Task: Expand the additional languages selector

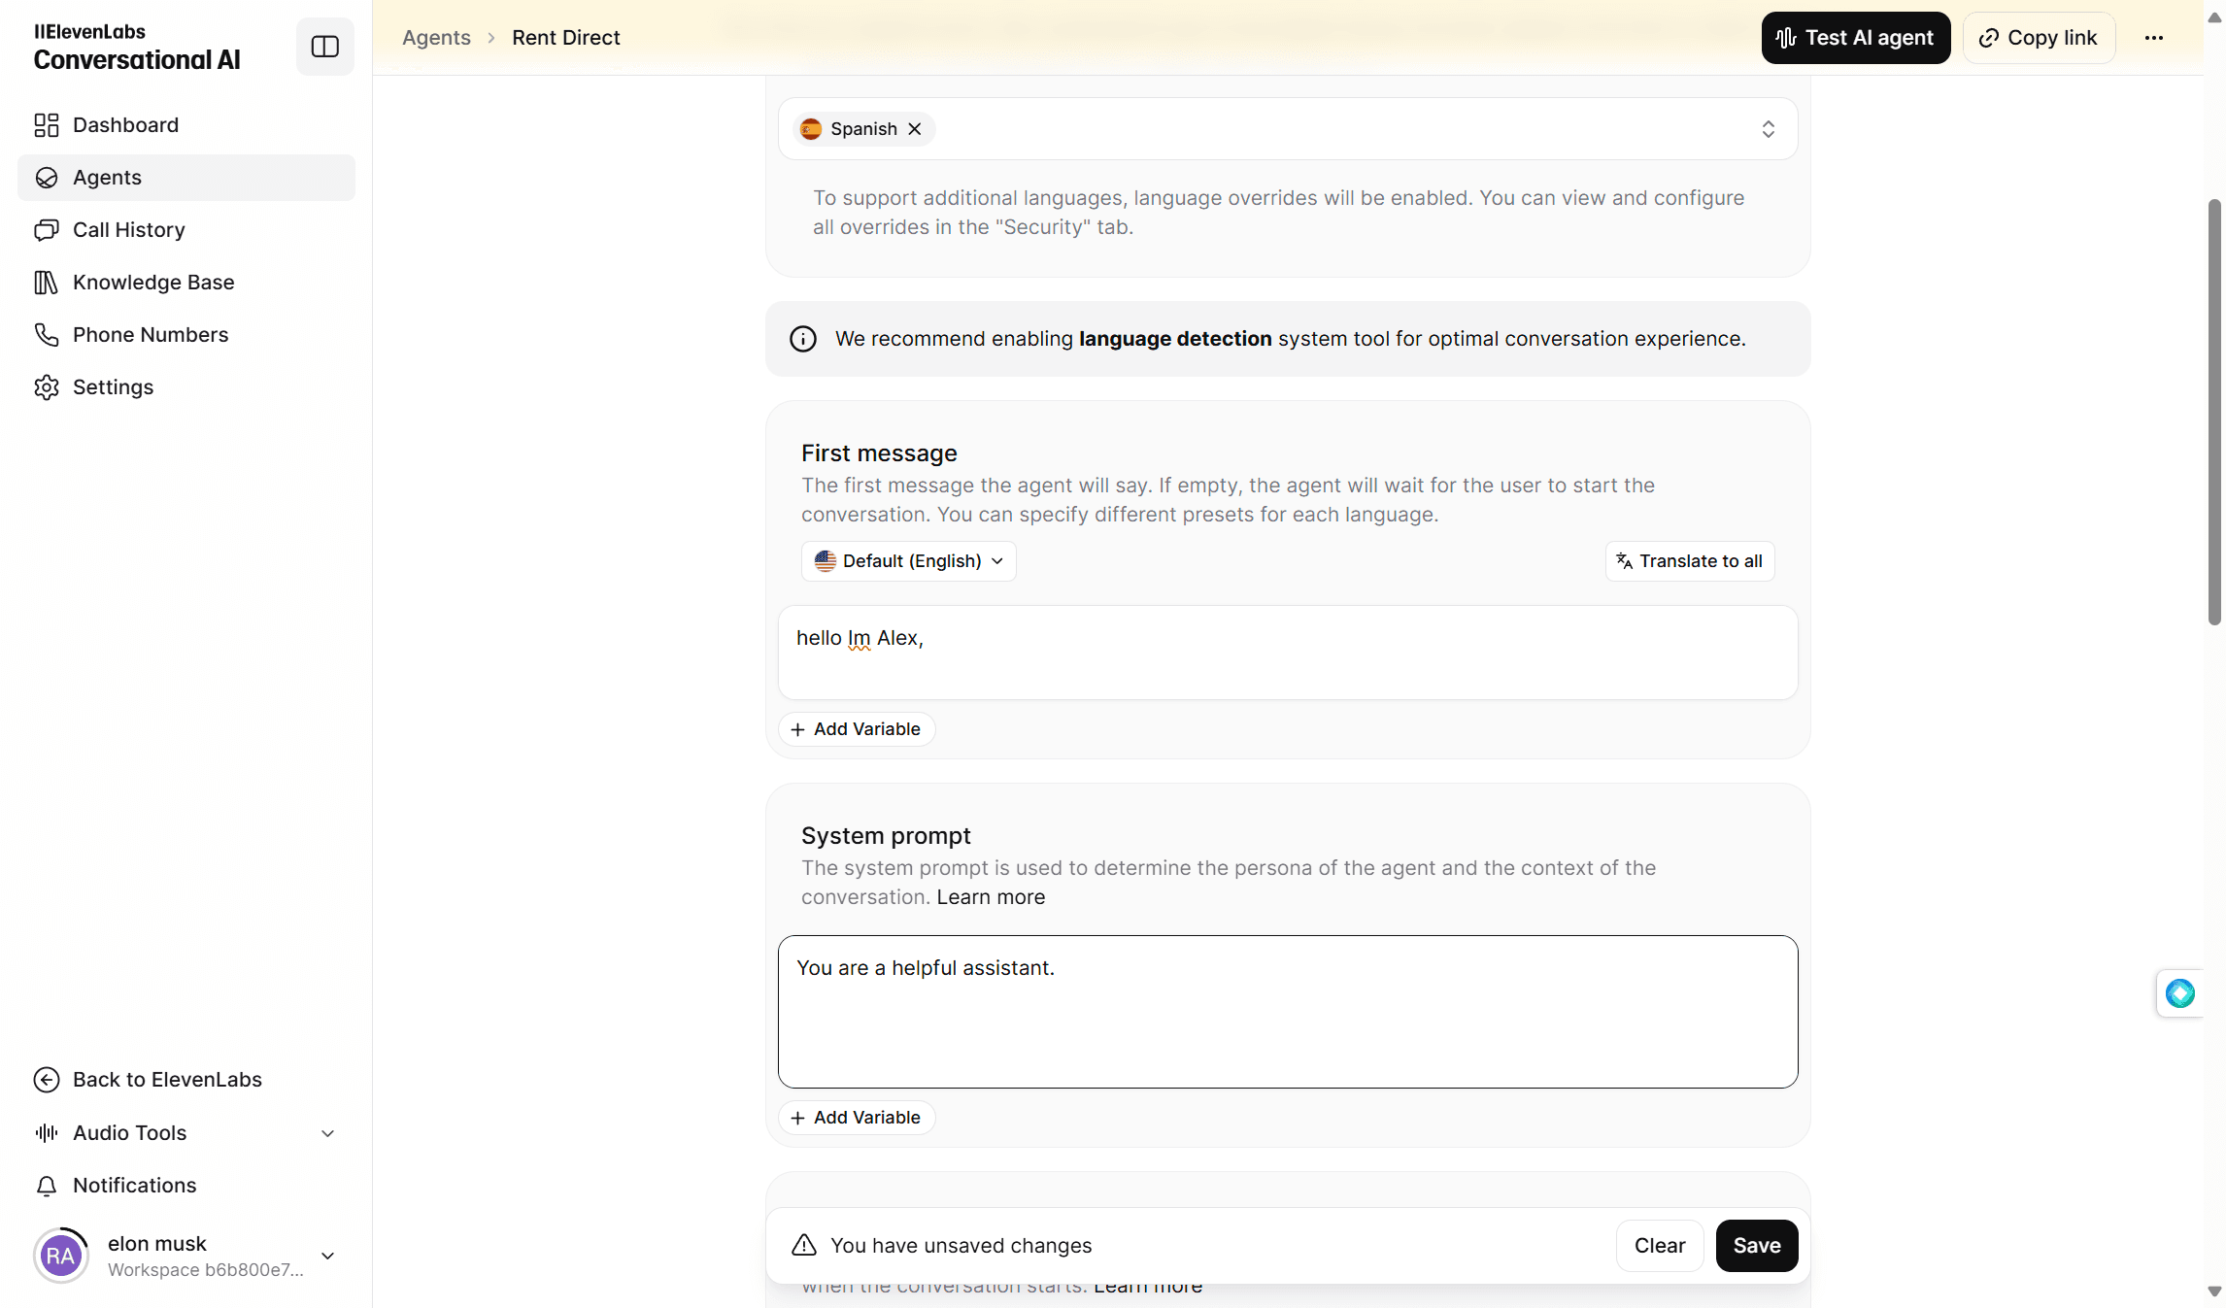Action: point(1769,129)
